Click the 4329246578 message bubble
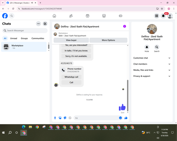 point(67,63)
